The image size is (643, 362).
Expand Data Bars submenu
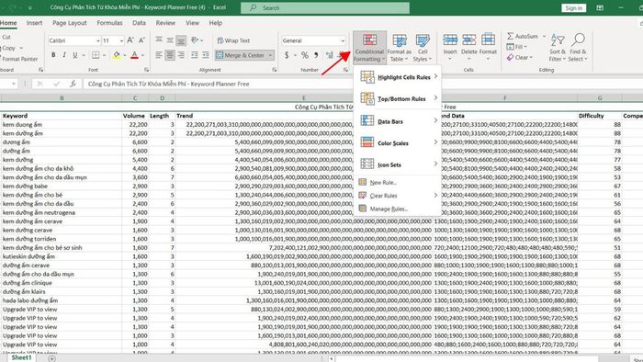point(398,121)
